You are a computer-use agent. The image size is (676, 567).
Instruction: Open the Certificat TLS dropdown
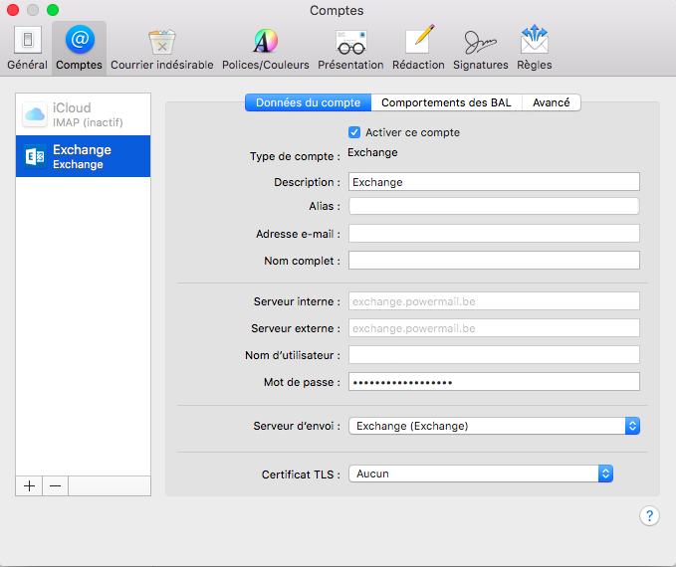pos(480,474)
